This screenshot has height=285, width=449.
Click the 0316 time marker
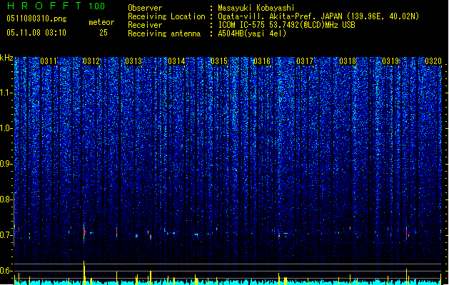coord(262,61)
